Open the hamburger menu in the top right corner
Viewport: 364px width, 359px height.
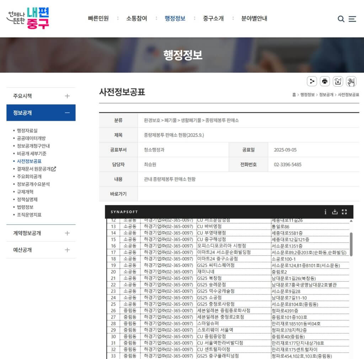click(x=352, y=19)
